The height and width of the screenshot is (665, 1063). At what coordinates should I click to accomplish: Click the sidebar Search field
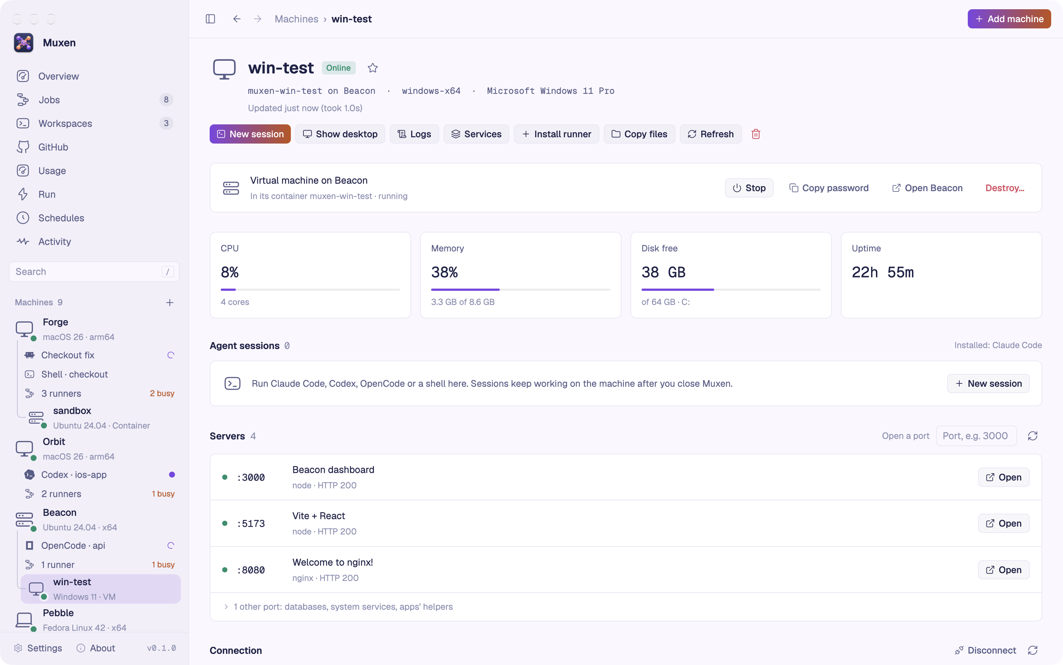(94, 271)
